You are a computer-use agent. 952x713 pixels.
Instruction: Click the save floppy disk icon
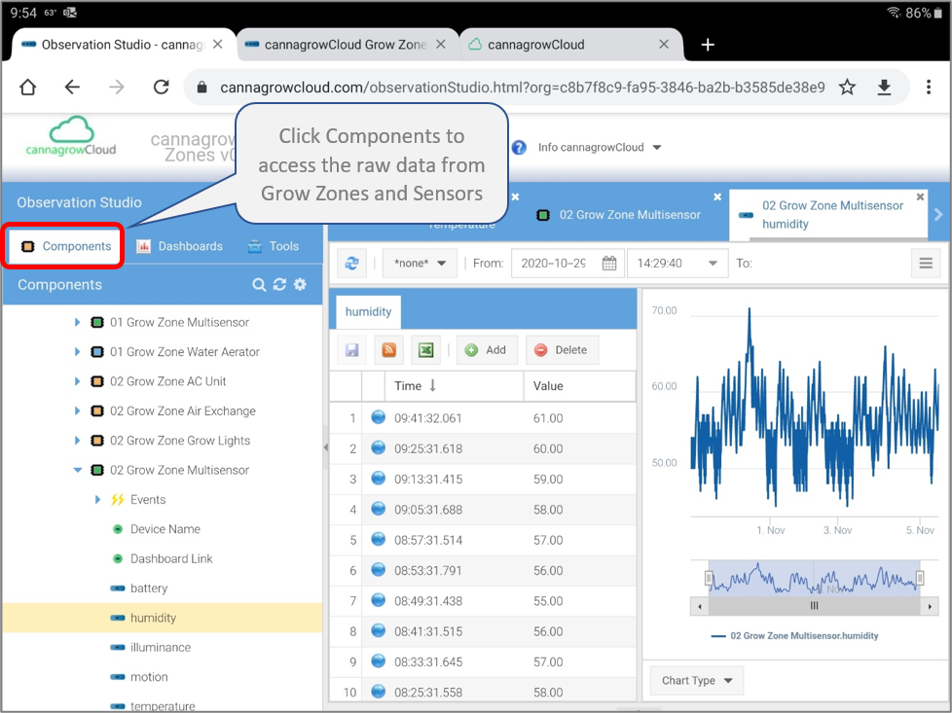pyautogui.click(x=352, y=350)
